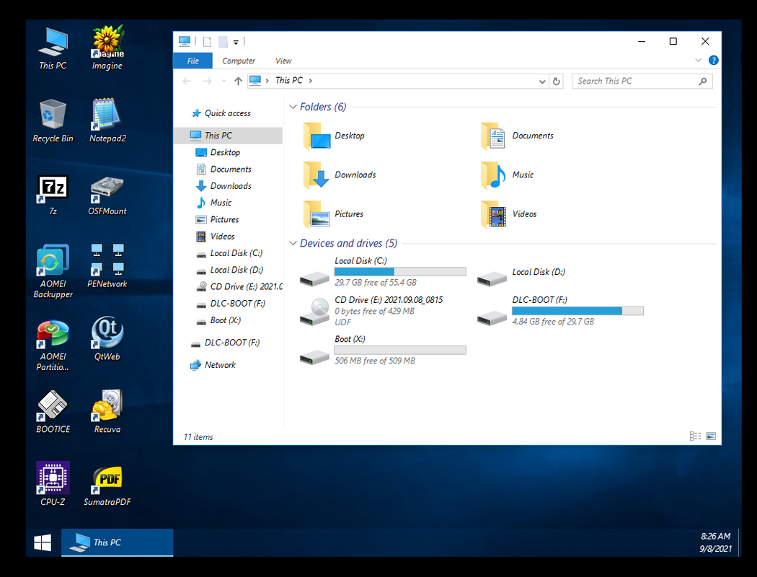Select Boot (X:) drive in main pane

382,350
